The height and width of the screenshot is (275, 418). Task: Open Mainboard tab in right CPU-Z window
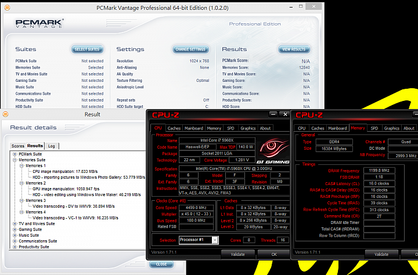pyautogui.click(x=337, y=128)
